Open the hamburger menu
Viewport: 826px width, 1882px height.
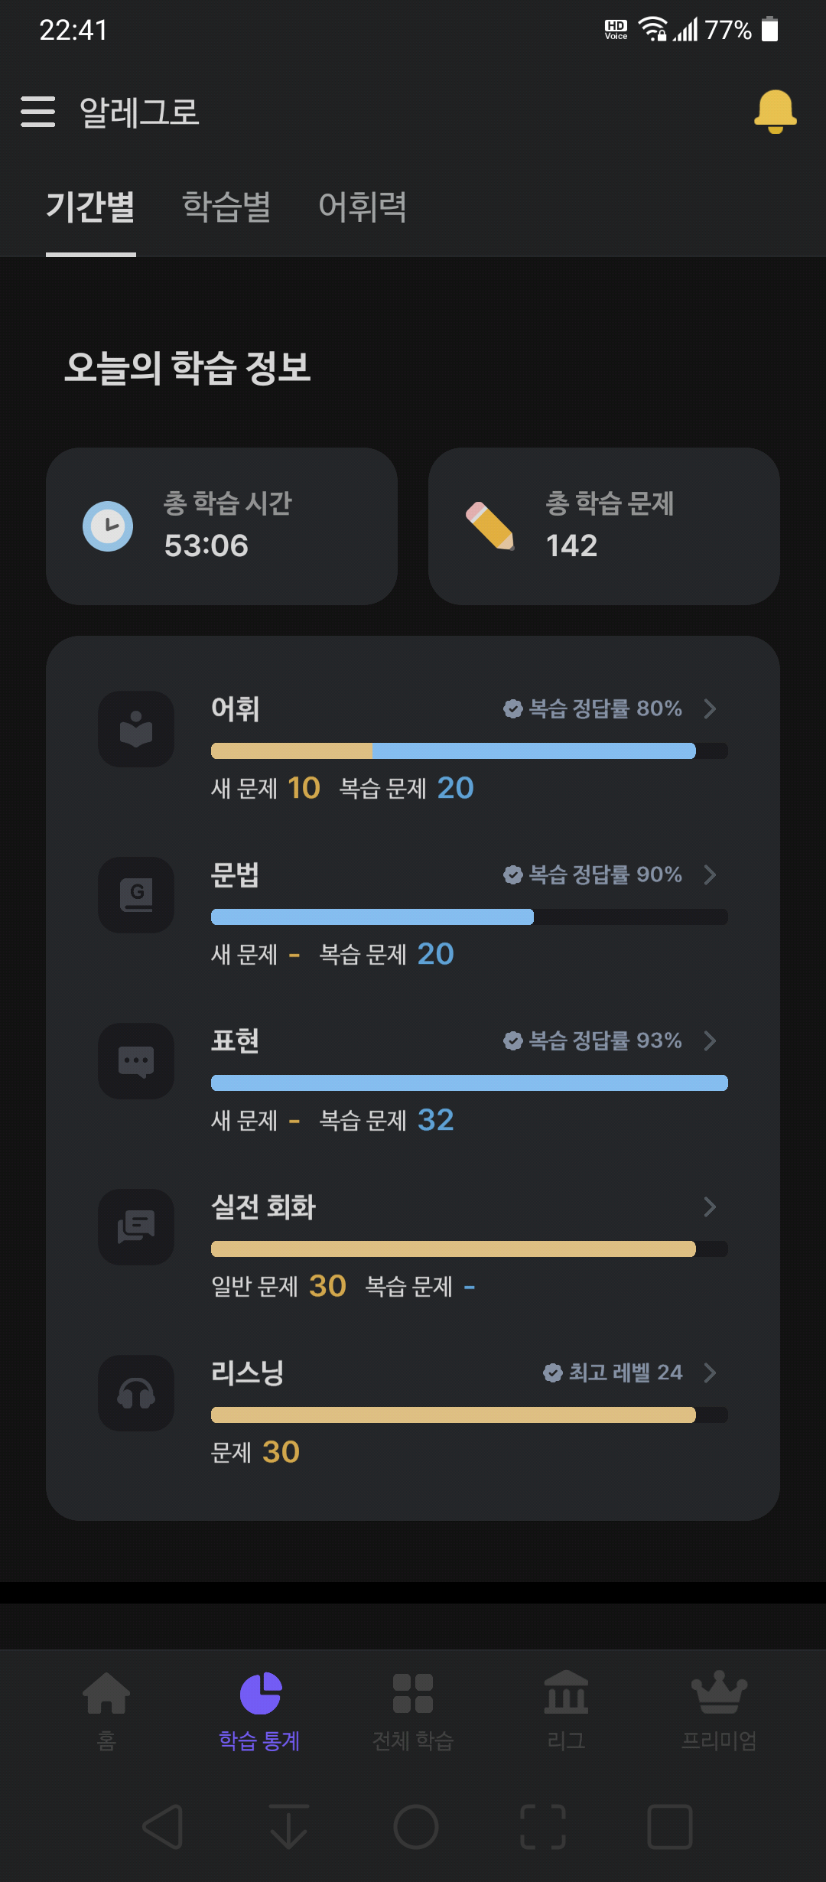tap(38, 112)
